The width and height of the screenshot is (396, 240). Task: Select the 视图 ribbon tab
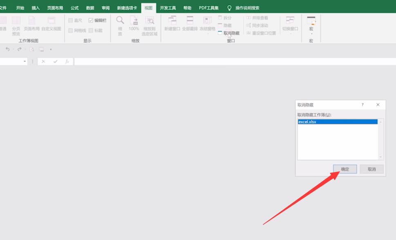click(x=148, y=8)
